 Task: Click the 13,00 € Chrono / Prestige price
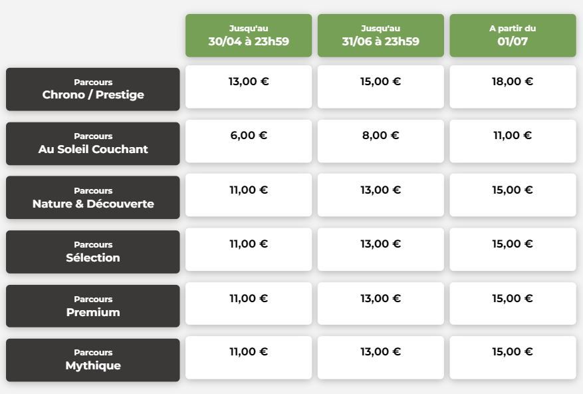click(x=249, y=87)
